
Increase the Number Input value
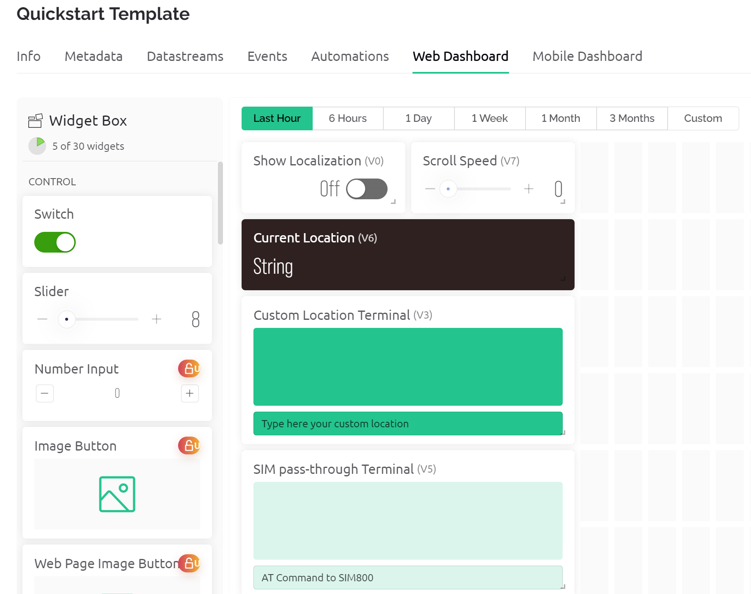click(190, 393)
